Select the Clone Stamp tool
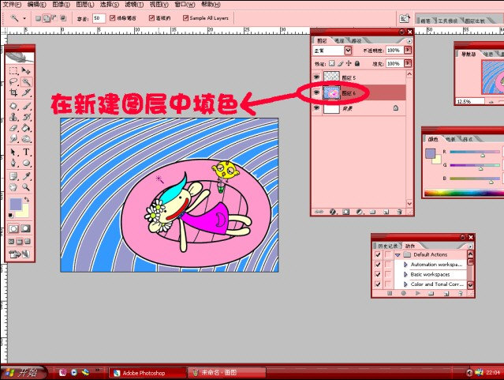The image size is (504, 380). pos(13,117)
